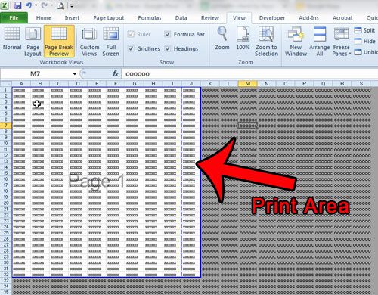
Task: Click Arrange All windows
Action: coord(320,42)
